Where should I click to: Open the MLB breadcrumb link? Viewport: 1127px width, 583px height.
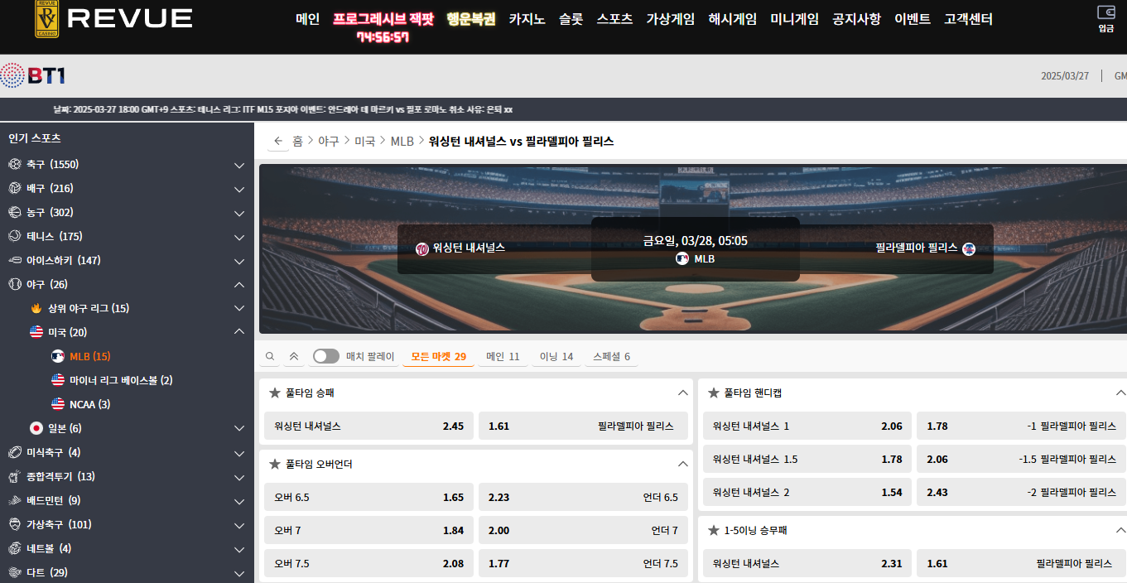pyautogui.click(x=402, y=142)
